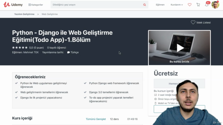The width and height of the screenshot is (223, 125).
Task: Add course to İstek Listesi
Action: point(201,22)
